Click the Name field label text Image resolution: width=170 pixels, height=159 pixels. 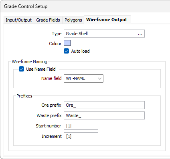pos(51,78)
